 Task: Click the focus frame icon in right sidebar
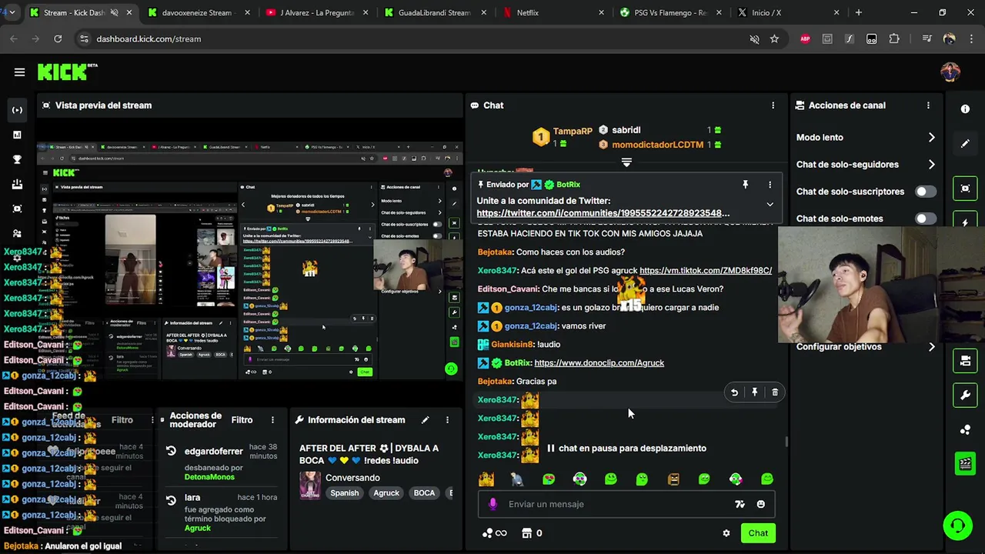965,189
